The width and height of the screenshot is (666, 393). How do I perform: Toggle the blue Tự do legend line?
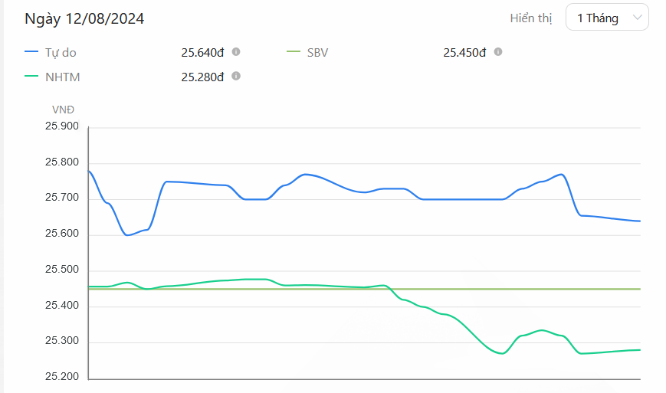click(x=31, y=52)
